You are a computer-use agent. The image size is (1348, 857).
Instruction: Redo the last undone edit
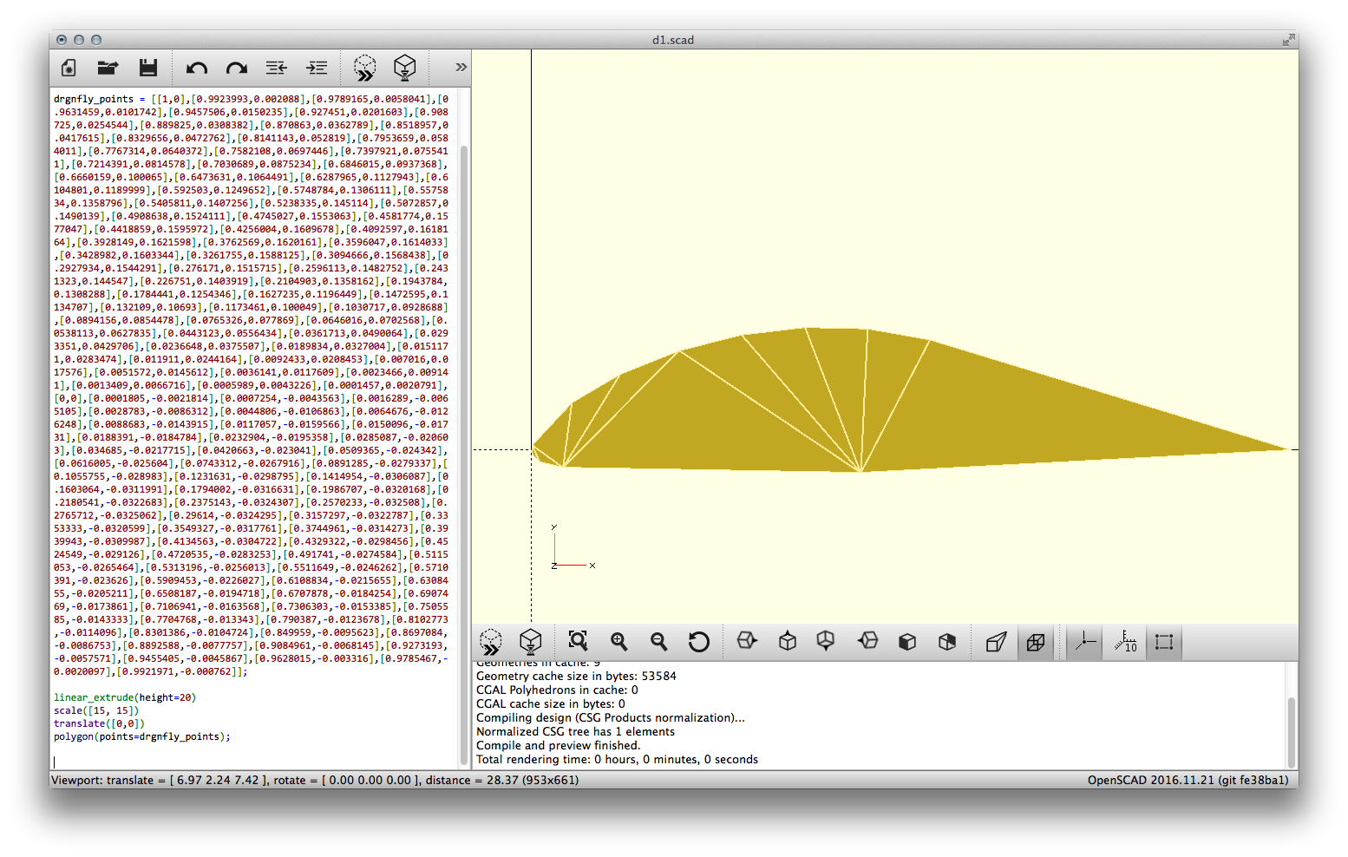tap(236, 68)
